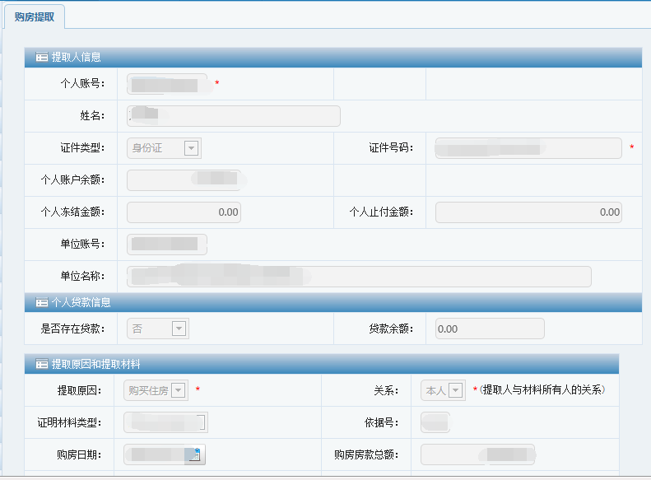Click the 购房日期: label
651x480 pixels.
79,454
